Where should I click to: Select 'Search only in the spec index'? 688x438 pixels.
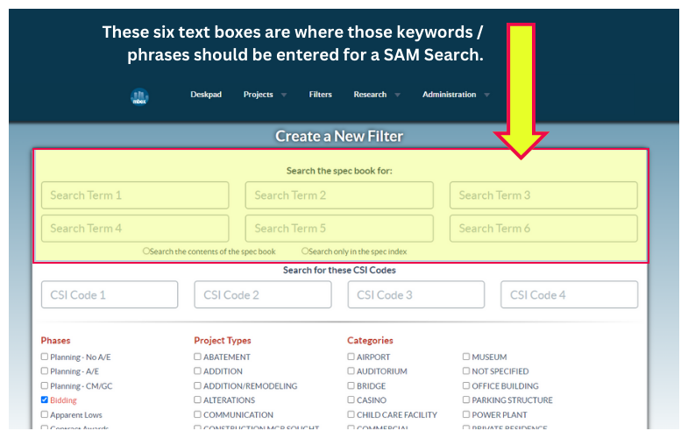point(305,251)
